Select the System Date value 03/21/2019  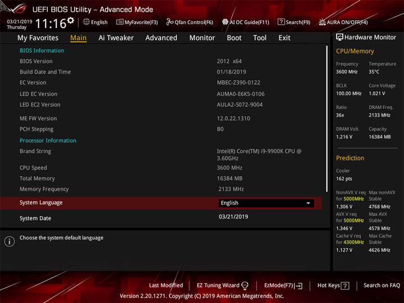(233, 217)
